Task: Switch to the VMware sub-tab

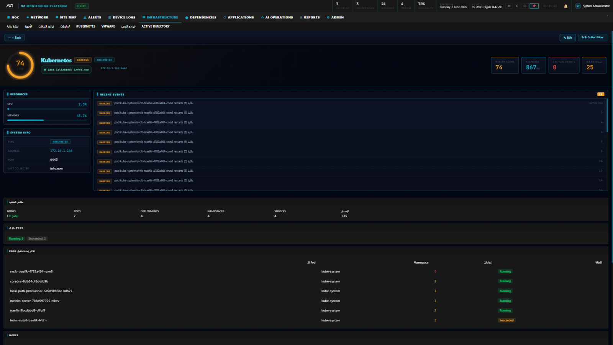Action: coord(108,26)
